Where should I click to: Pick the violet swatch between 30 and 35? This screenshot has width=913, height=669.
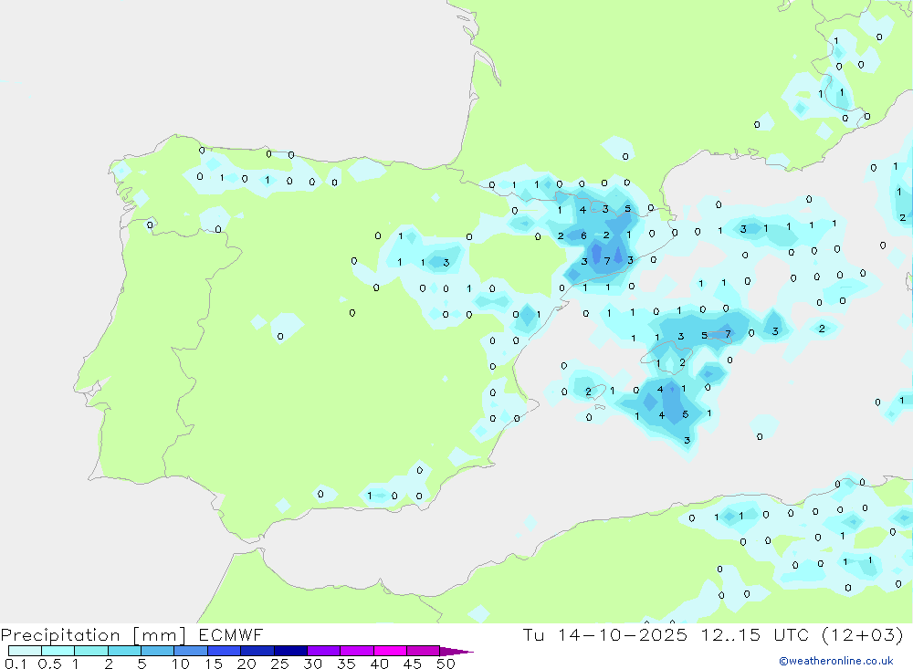pyautogui.click(x=323, y=651)
